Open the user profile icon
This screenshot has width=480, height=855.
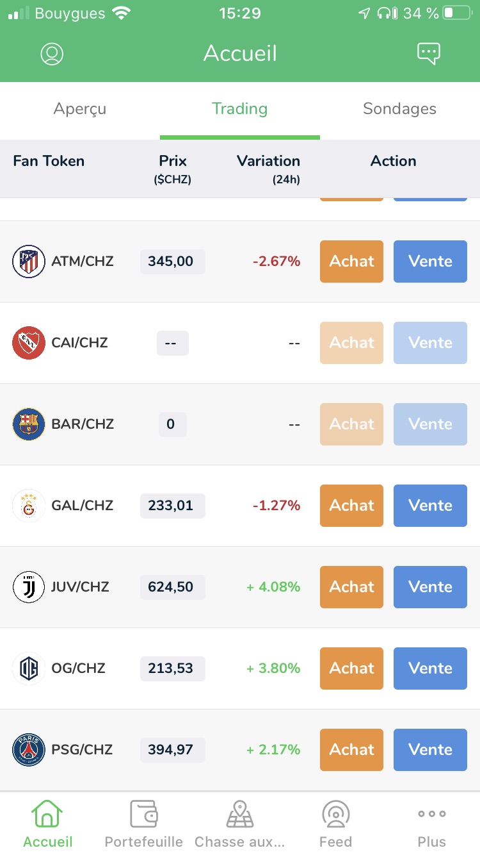click(x=52, y=54)
